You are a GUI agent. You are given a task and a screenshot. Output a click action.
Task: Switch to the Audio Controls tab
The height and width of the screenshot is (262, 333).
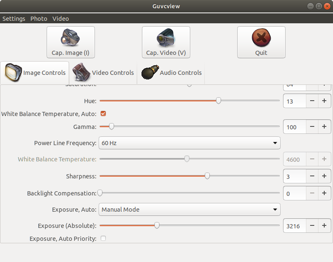171,73
